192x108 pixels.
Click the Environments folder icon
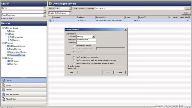[x=11, y=37]
